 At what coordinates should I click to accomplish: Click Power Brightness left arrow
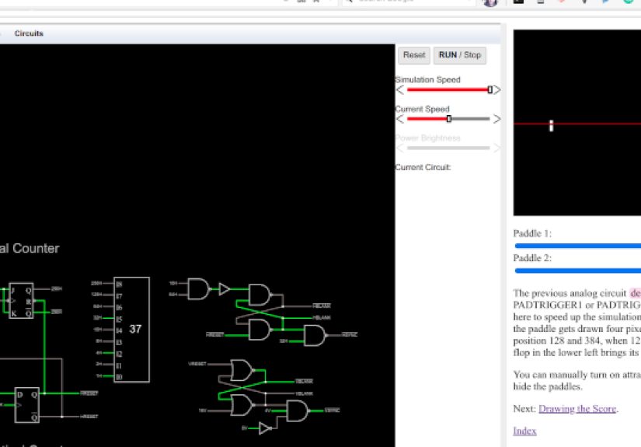click(400, 148)
